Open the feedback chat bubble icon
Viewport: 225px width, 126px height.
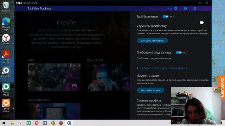click(x=195, y=8)
